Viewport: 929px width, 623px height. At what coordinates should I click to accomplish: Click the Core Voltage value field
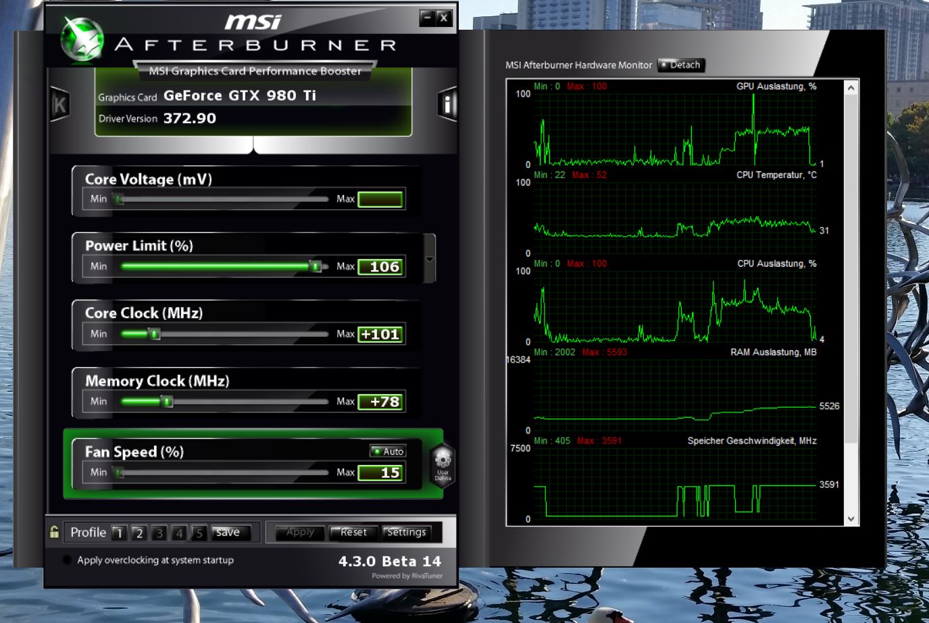coord(380,199)
